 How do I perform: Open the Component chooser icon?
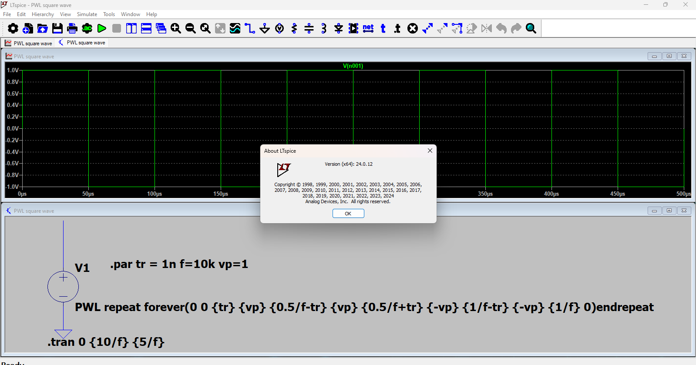click(353, 28)
